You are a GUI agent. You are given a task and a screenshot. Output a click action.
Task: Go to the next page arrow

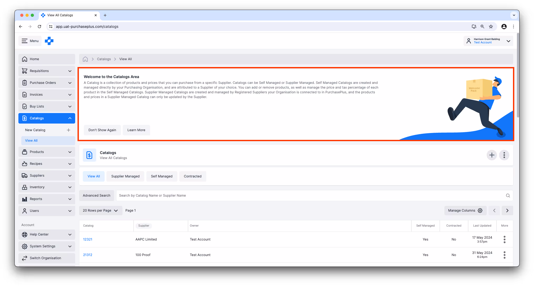coord(507,211)
